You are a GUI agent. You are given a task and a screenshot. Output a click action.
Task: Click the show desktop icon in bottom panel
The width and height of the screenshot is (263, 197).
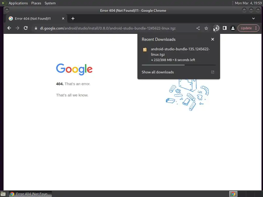click(3, 194)
